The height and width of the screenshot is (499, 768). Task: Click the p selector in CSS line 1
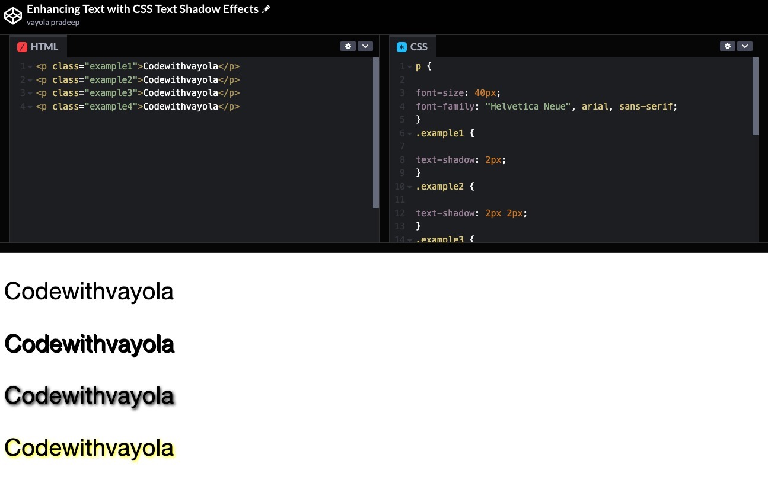tap(418, 66)
